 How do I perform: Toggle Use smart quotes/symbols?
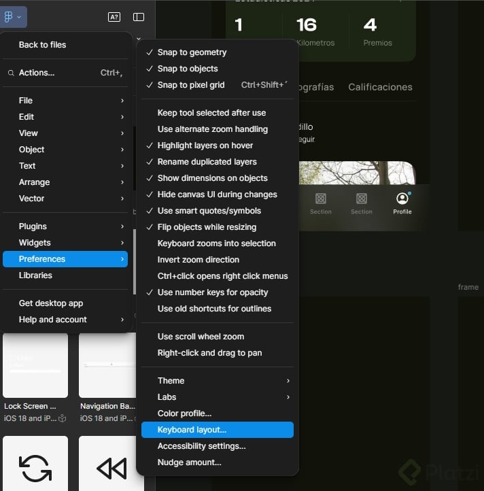(218, 211)
